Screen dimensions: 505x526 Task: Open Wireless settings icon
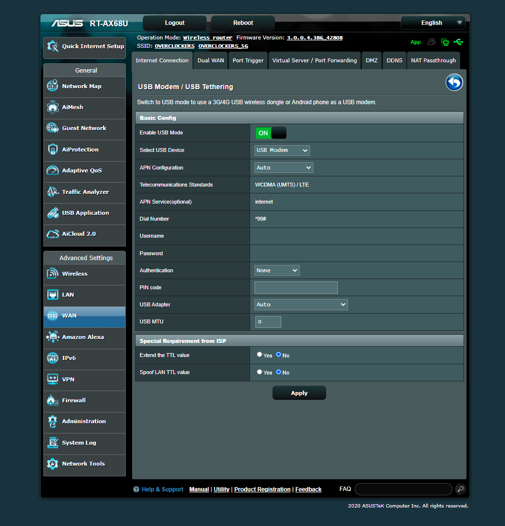pyautogui.click(x=52, y=273)
